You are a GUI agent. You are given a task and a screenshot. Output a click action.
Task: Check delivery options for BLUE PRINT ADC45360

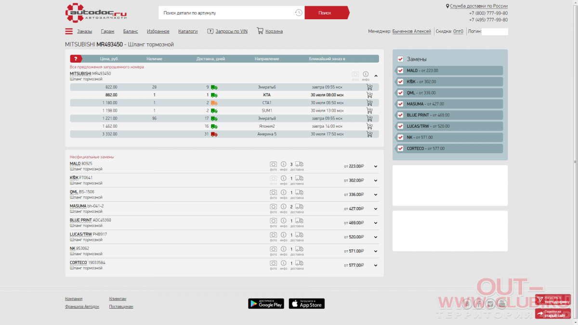[x=299, y=221]
